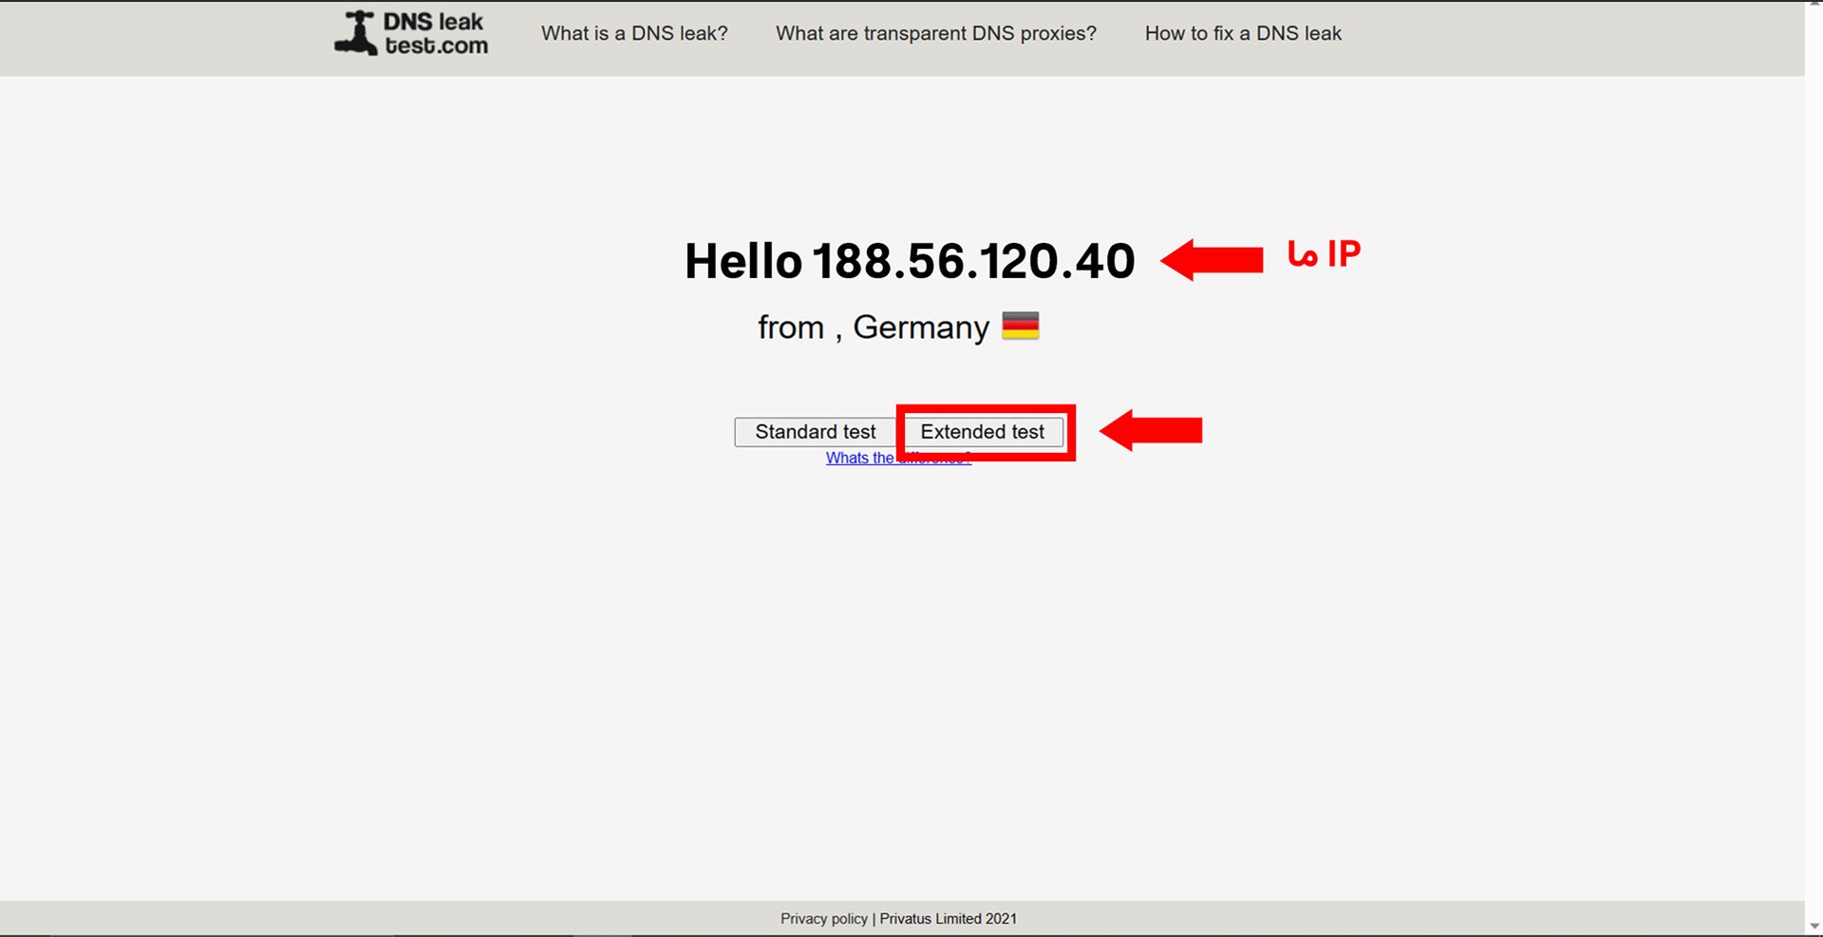Click the red Persian 'IP' annotation label
The width and height of the screenshot is (1823, 937).
pos(1325,253)
